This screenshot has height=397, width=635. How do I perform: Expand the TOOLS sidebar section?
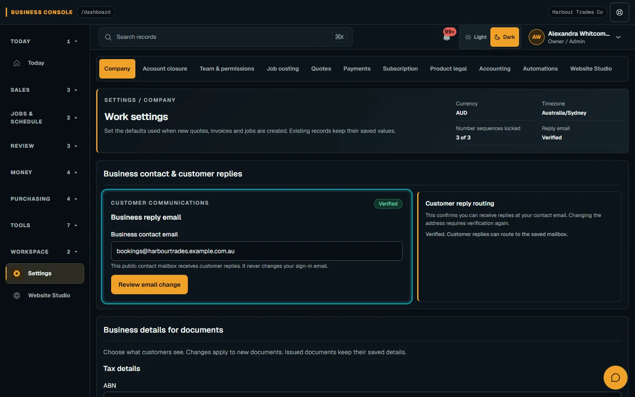45,225
